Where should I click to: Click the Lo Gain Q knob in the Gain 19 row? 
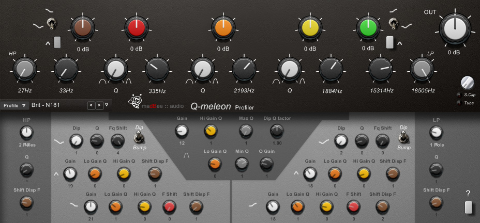pyautogui.click(x=95, y=174)
